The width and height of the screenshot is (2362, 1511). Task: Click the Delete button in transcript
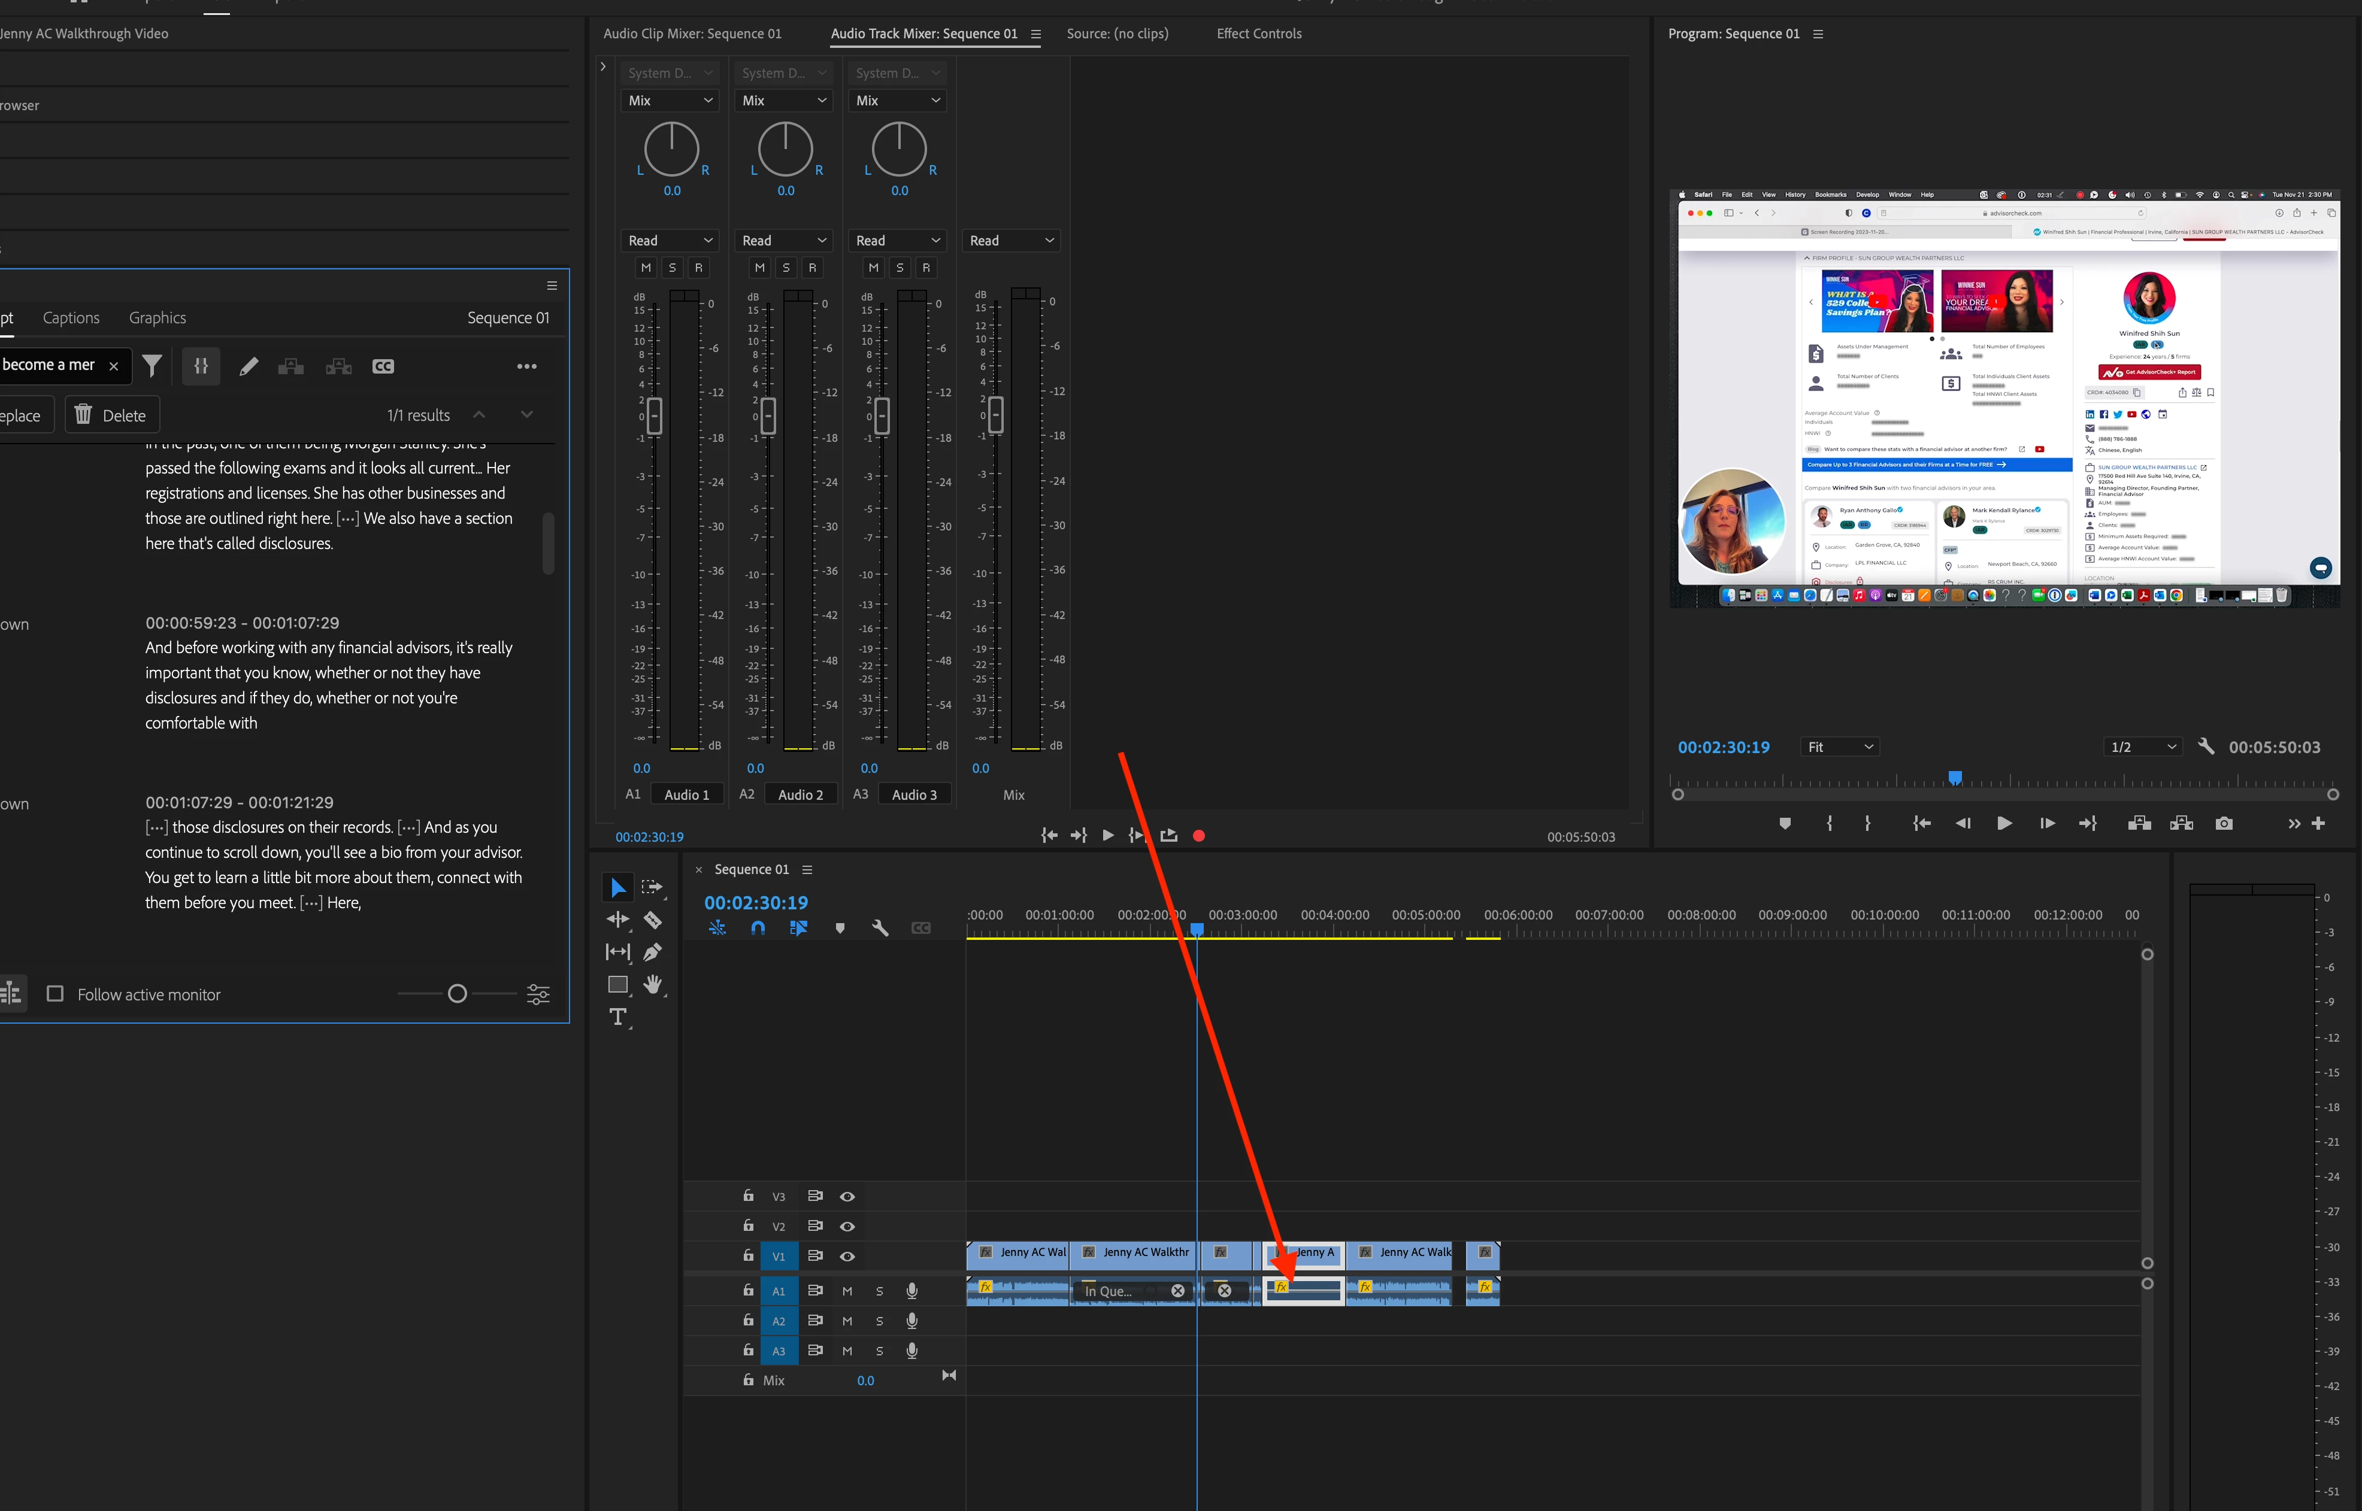click(112, 415)
